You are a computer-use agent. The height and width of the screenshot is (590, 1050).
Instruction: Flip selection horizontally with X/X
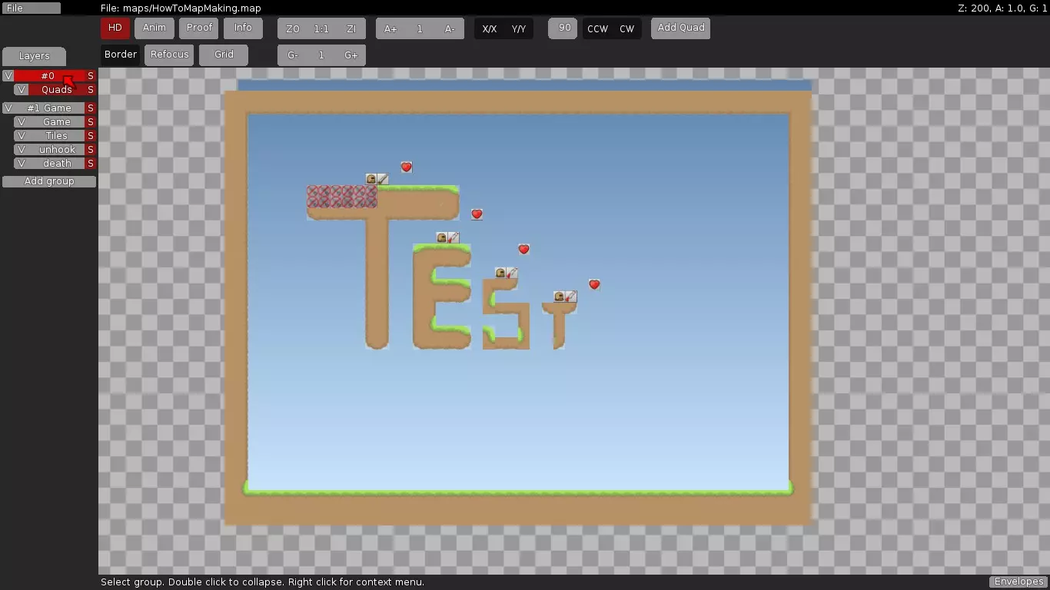tap(489, 29)
